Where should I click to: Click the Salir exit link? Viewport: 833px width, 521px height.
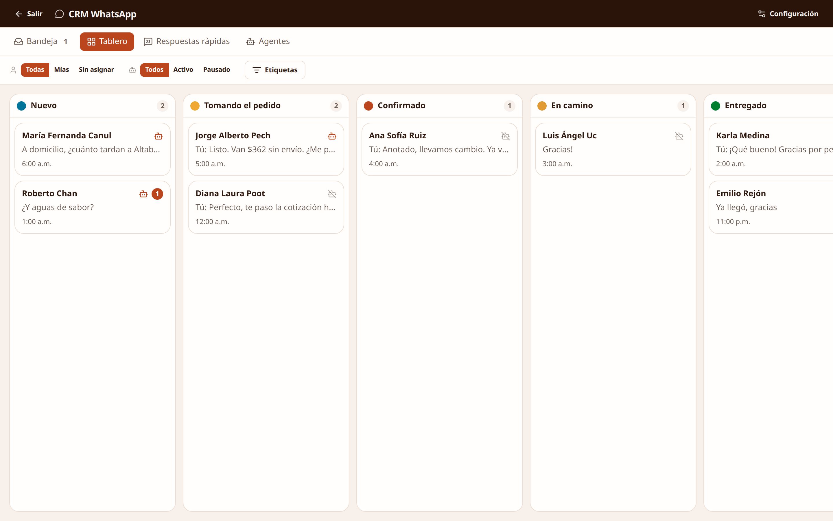(x=29, y=14)
